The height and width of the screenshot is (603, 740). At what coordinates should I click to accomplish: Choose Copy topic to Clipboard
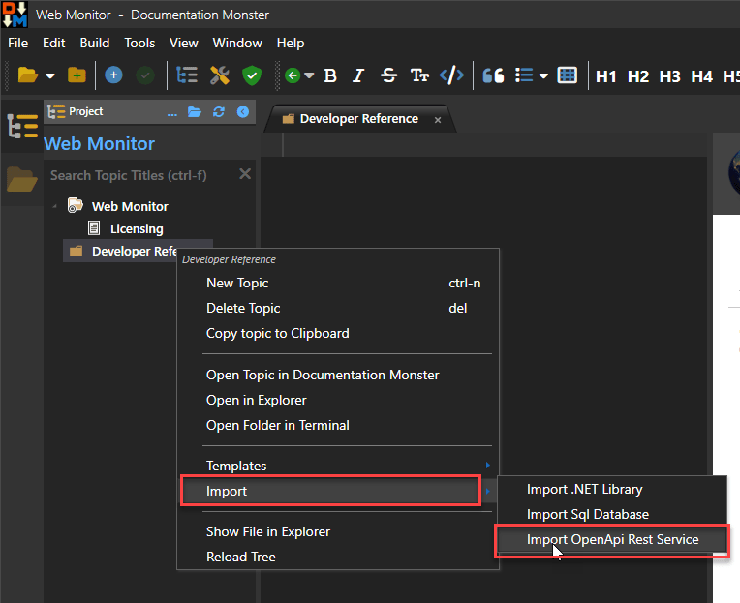click(337, 333)
